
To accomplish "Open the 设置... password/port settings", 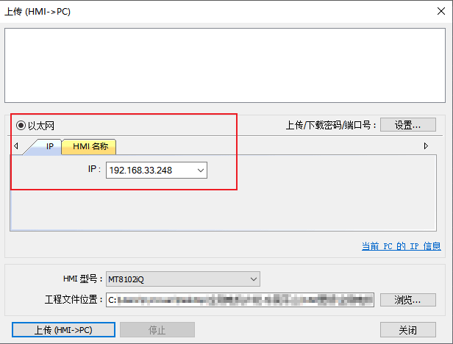I will [407, 125].
